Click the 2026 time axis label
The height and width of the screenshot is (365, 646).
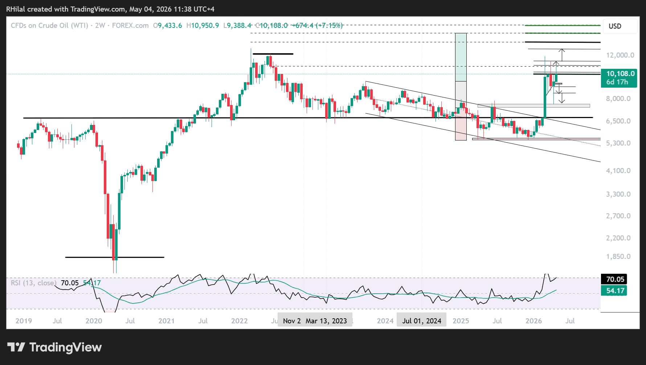point(533,321)
